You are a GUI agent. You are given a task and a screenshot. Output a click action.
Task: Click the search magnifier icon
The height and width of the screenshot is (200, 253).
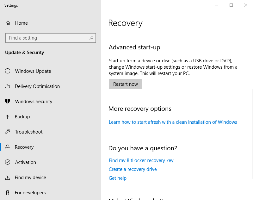pos(91,38)
